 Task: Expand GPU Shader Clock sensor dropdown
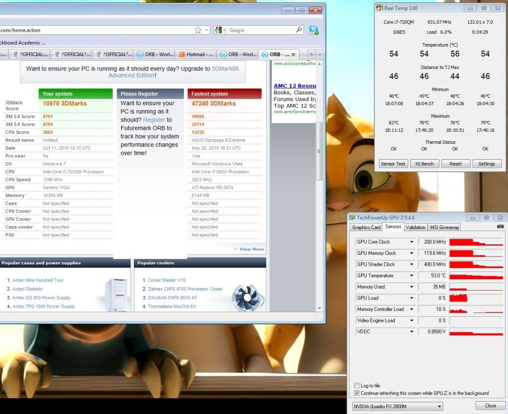click(x=411, y=264)
